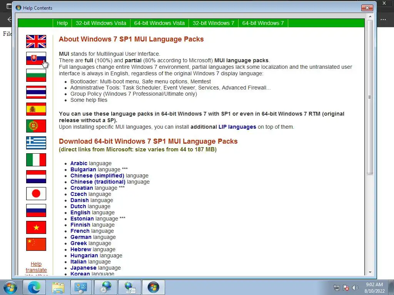Open the Hungarian language link
Viewport: 394px width, 295px height.
(x=84, y=255)
